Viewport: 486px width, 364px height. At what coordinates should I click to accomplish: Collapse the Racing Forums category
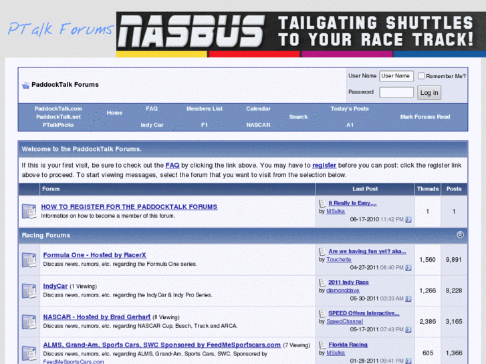tap(461, 235)
